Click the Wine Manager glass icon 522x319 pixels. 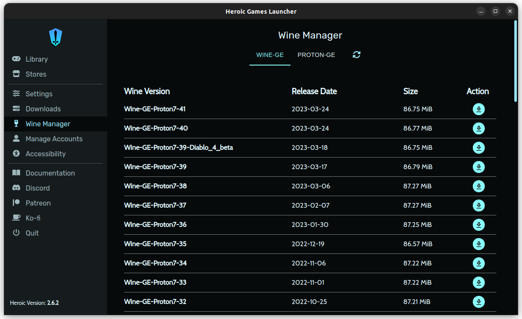[x=16, y=123]
